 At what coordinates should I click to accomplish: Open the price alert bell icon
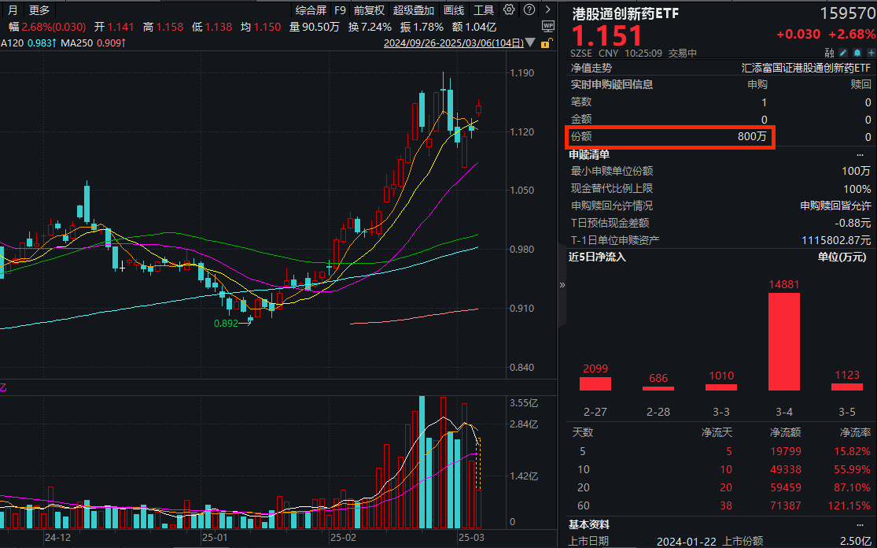(x=857, y=53)
